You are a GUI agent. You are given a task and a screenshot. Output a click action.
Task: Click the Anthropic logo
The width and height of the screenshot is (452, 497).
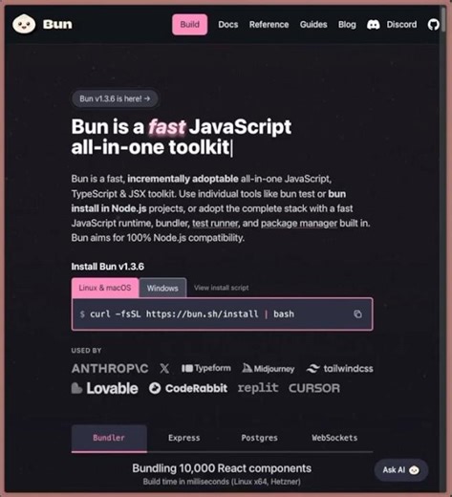click(110, 369)
